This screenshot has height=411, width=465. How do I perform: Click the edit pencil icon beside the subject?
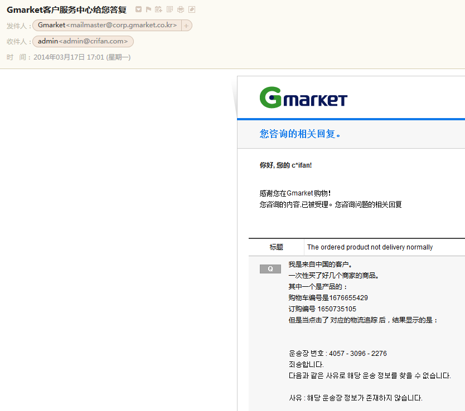point(192,9)
